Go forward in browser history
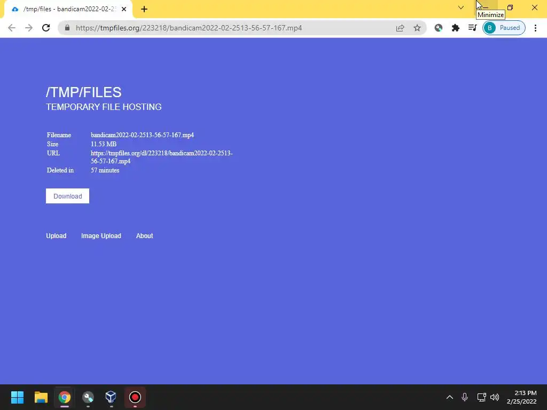This screenshot has width=547, height=410. (29, 28)
